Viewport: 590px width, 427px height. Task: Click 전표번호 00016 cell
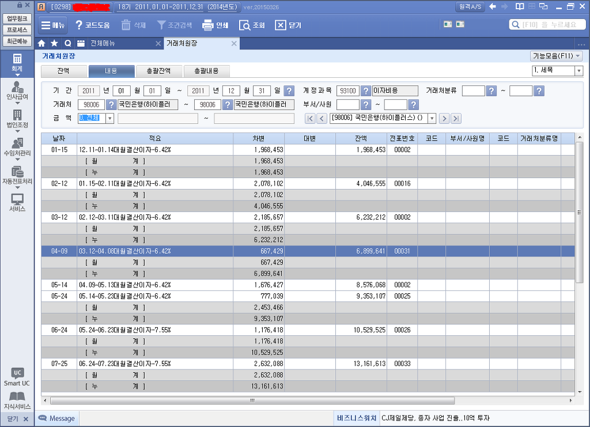pos(402,184)
